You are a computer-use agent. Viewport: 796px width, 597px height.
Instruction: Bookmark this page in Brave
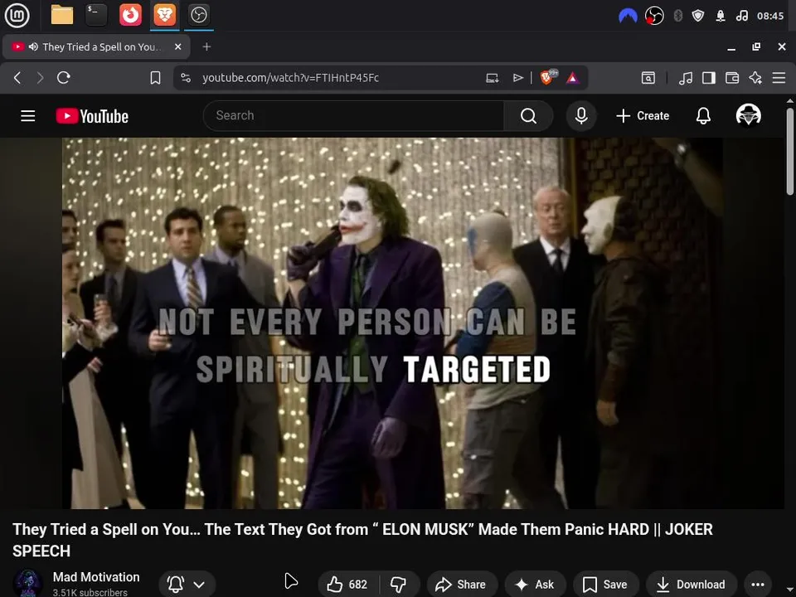point(155,78)
